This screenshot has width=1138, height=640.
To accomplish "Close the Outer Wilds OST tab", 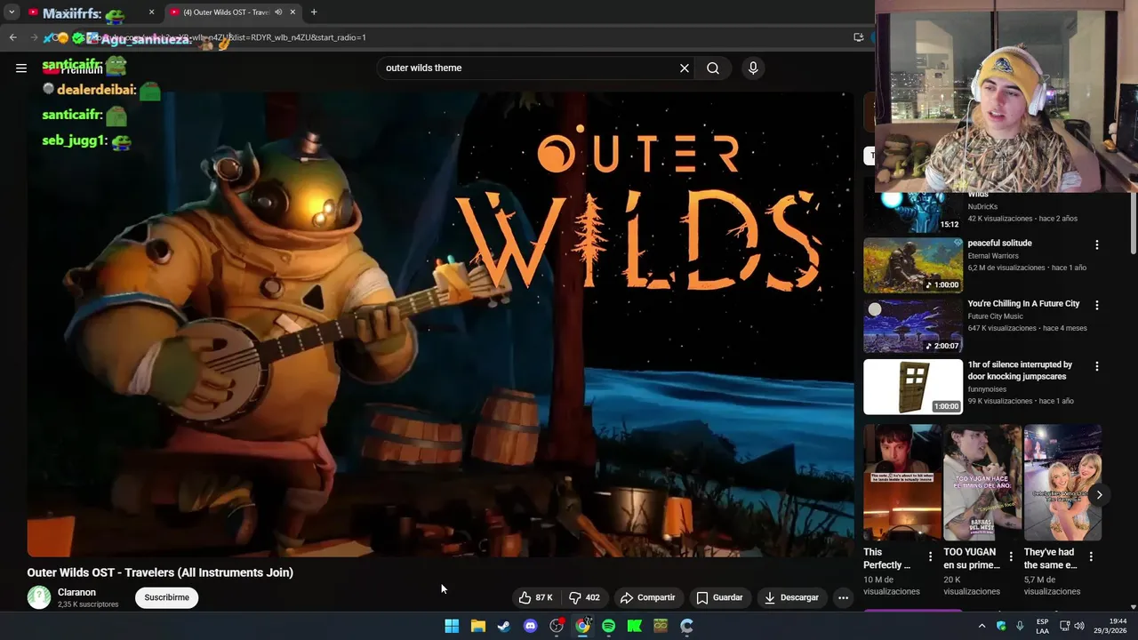I will [293, 12].
